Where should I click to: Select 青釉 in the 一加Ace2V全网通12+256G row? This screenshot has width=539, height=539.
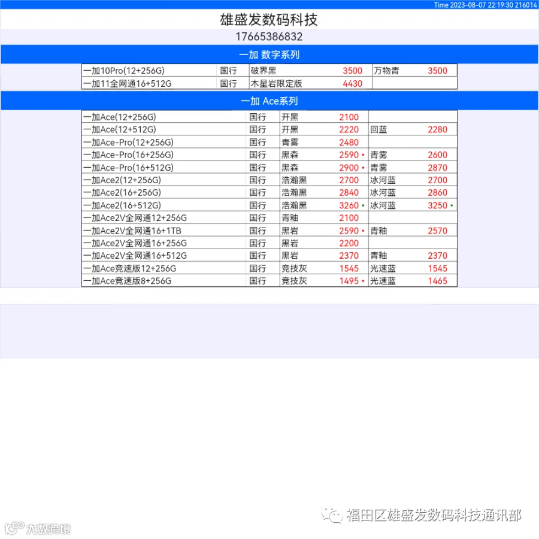290,217
